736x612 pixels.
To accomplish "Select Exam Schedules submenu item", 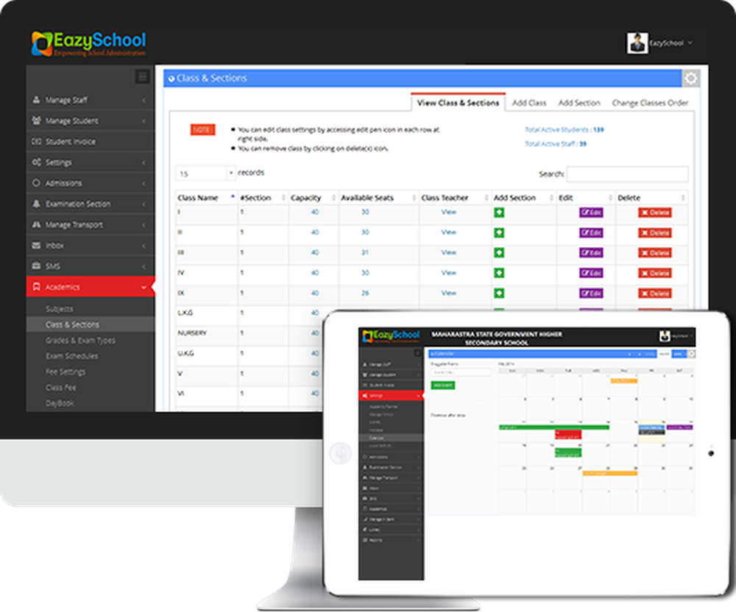I will tap(72, 356).
